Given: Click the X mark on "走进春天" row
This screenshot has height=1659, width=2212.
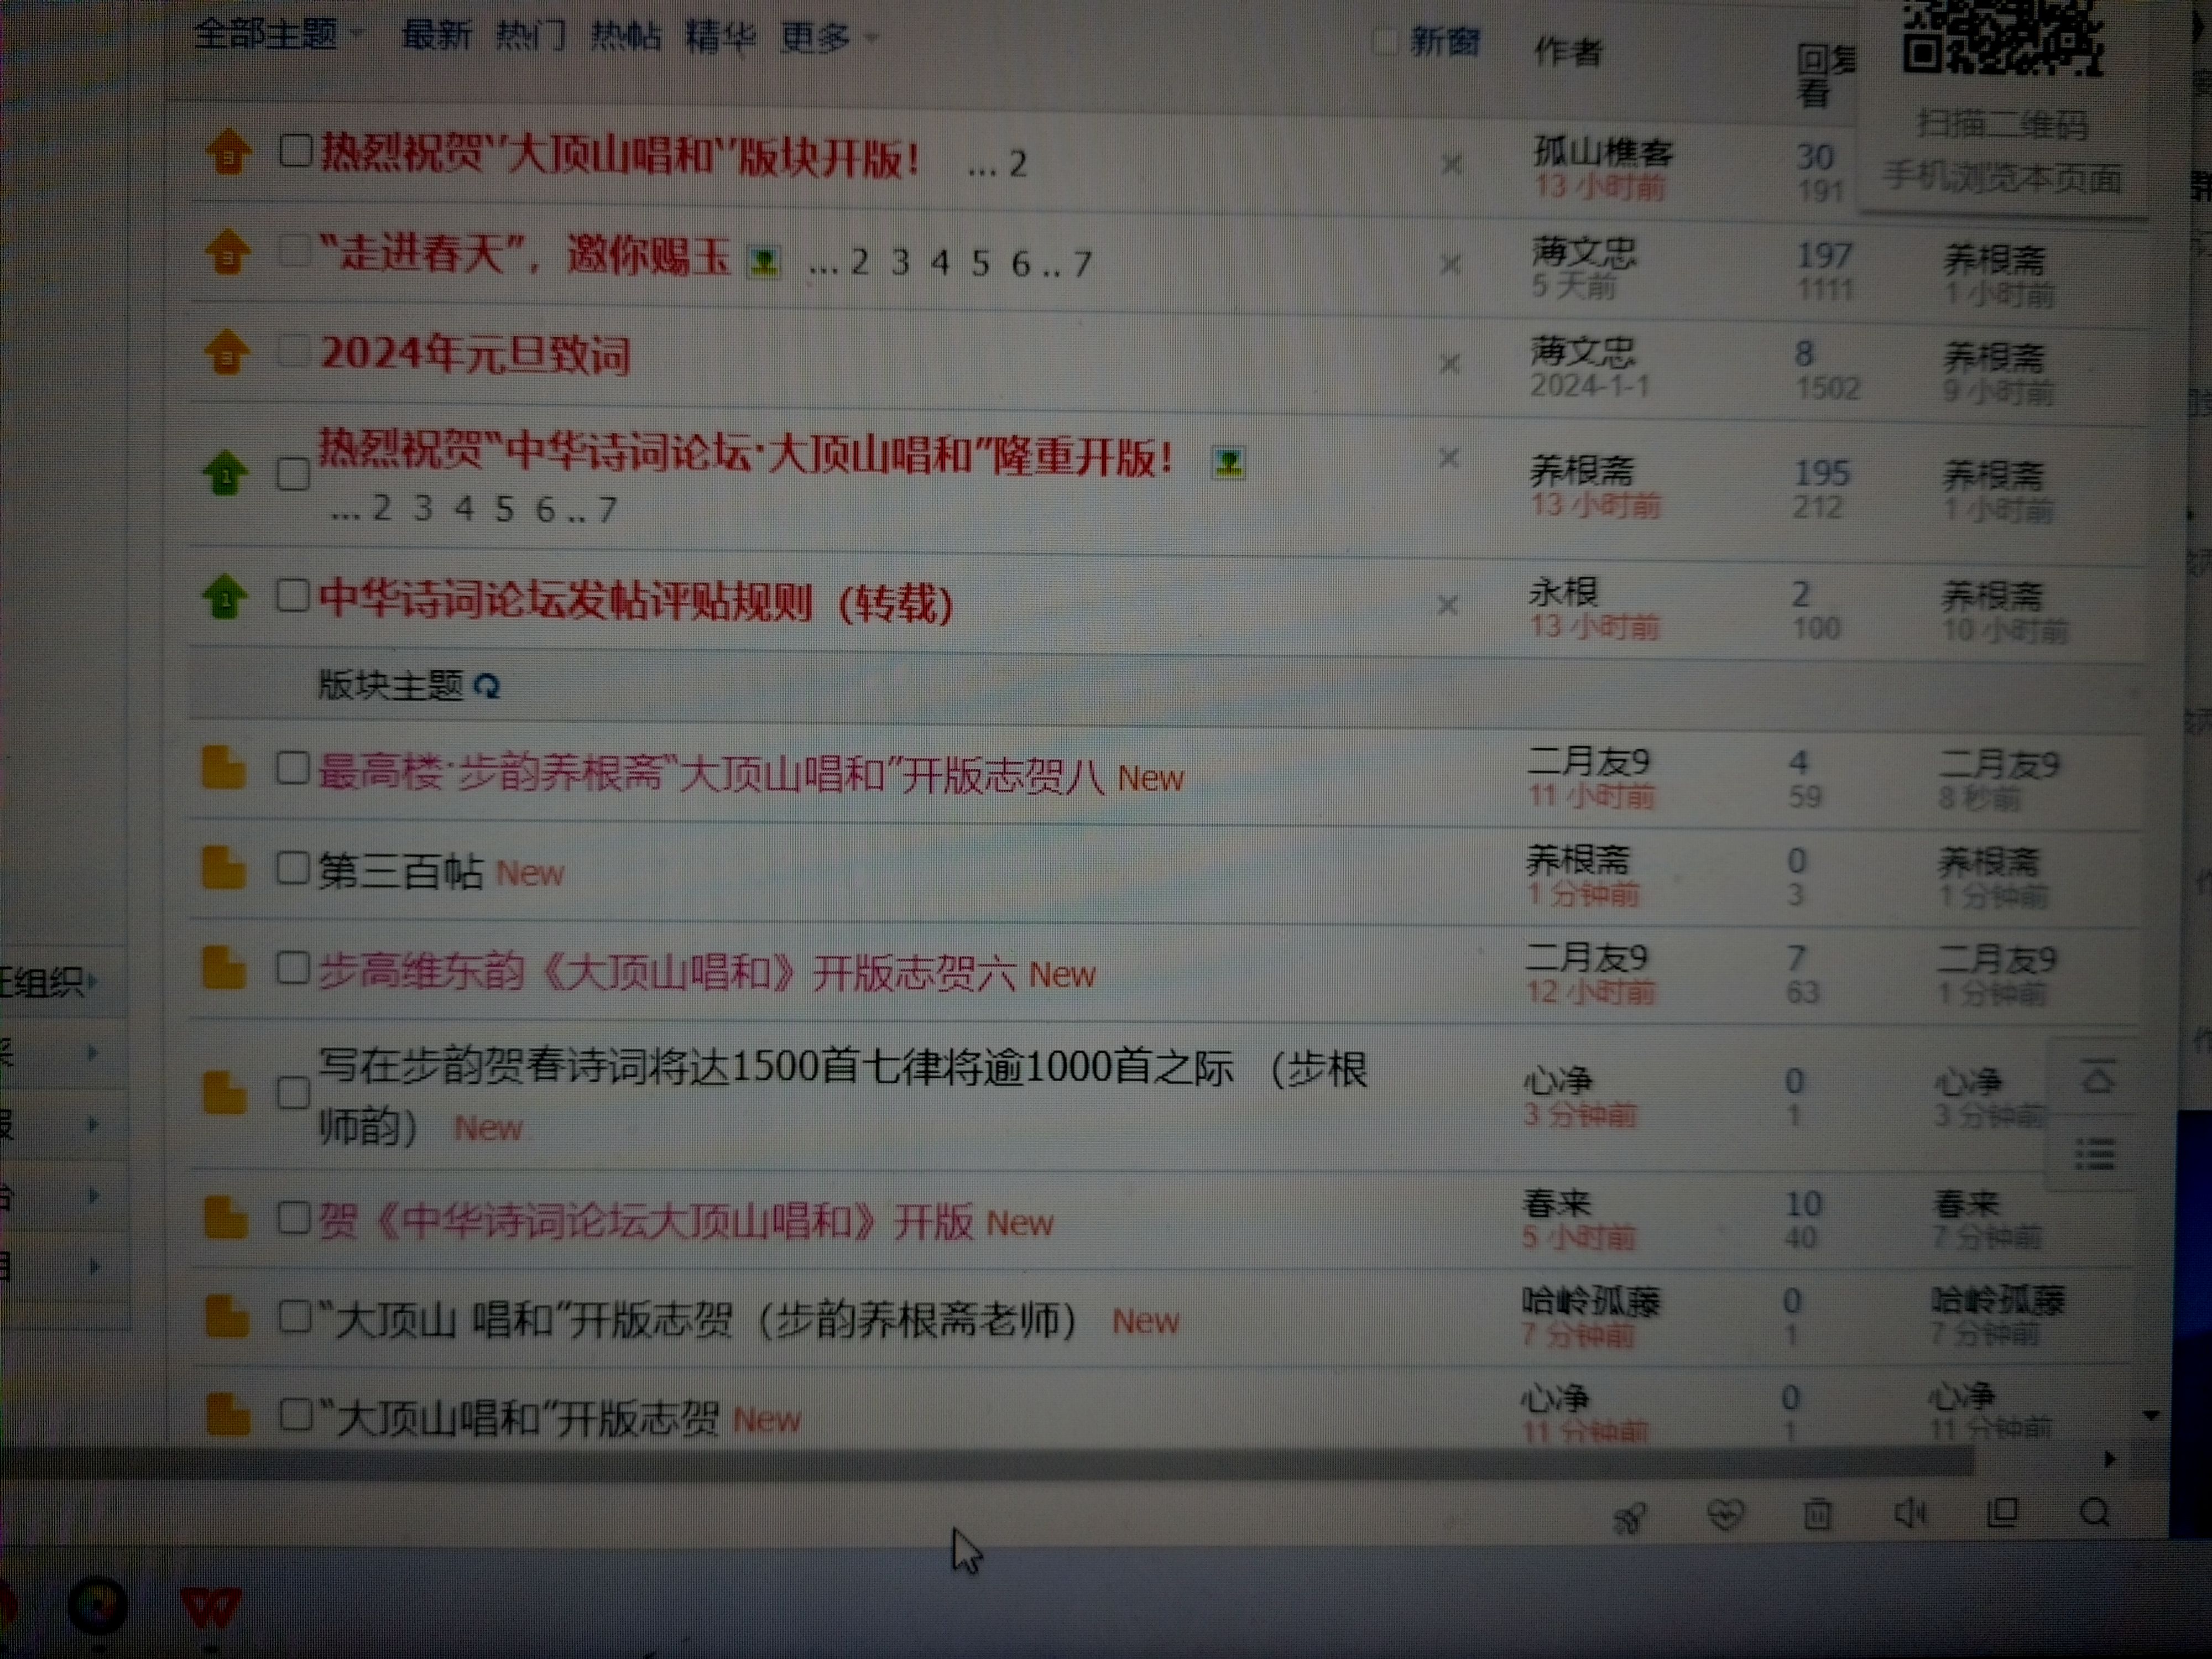Looking at the screenshot, I should coord(1450,265).
